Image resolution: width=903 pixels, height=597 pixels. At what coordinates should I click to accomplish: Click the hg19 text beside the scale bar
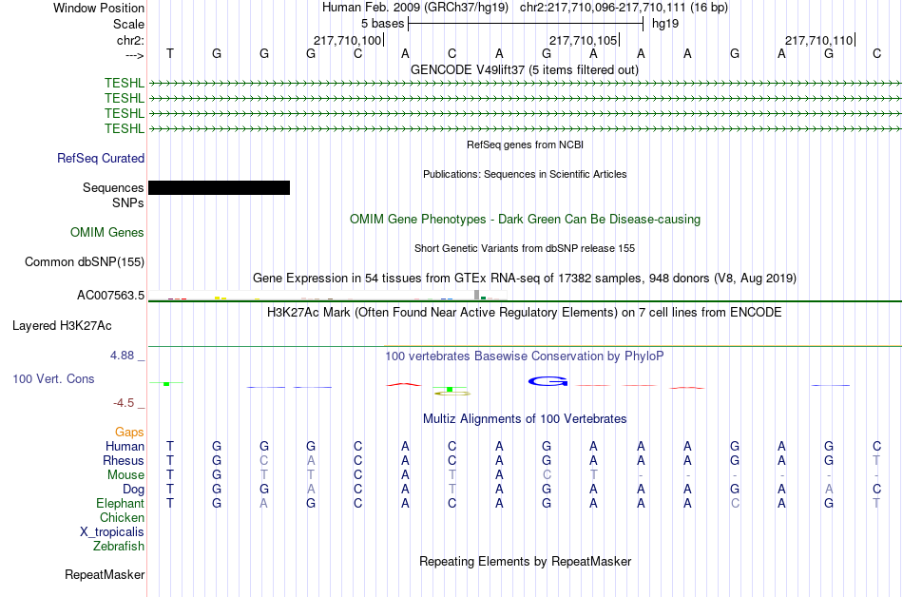pyautogui.click(x=665, y=24)
